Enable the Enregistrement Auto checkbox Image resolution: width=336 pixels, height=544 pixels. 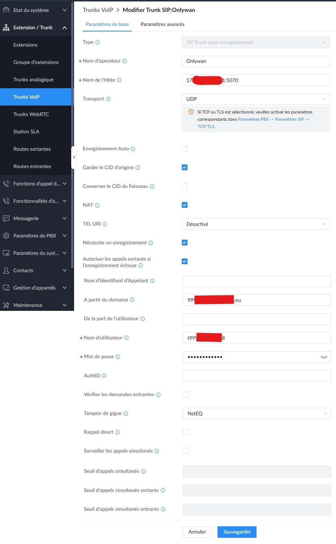click(185, 149)
